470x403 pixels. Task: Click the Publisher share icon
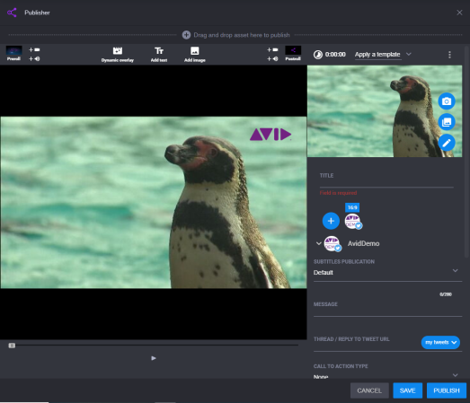point(12,13)
